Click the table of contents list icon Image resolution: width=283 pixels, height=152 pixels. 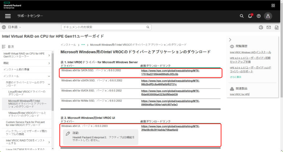4,46
